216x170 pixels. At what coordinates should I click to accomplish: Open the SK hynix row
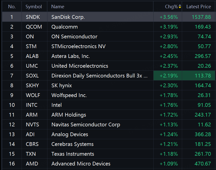coord(109,86)
